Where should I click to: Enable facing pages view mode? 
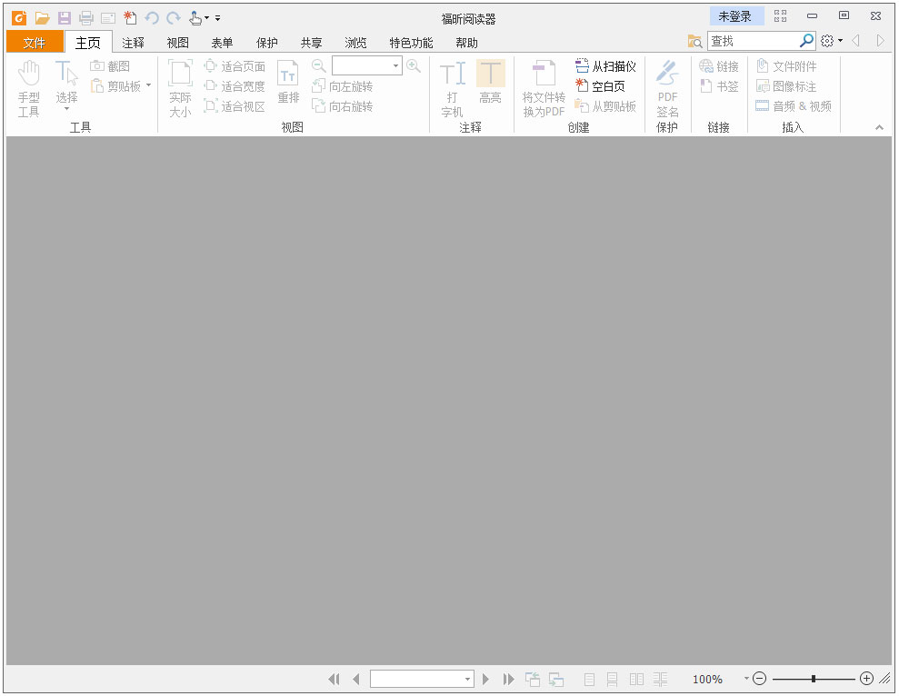[636, 679]
